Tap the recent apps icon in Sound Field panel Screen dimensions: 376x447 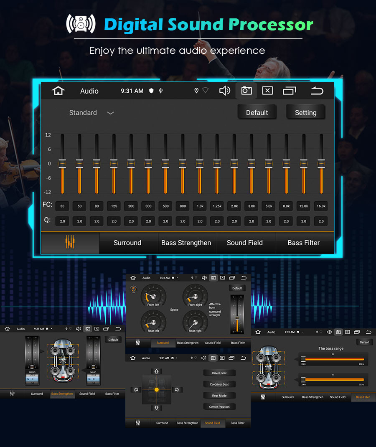pyautogui.click(x=232, y=358)
